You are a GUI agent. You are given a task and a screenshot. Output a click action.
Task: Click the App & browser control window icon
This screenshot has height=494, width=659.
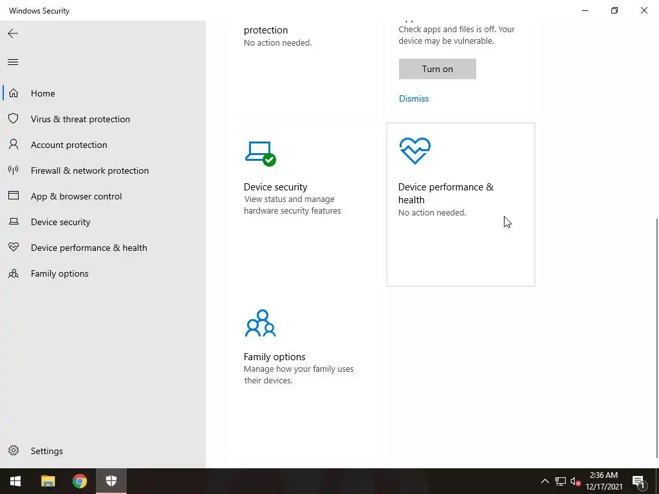coord(14,196)
